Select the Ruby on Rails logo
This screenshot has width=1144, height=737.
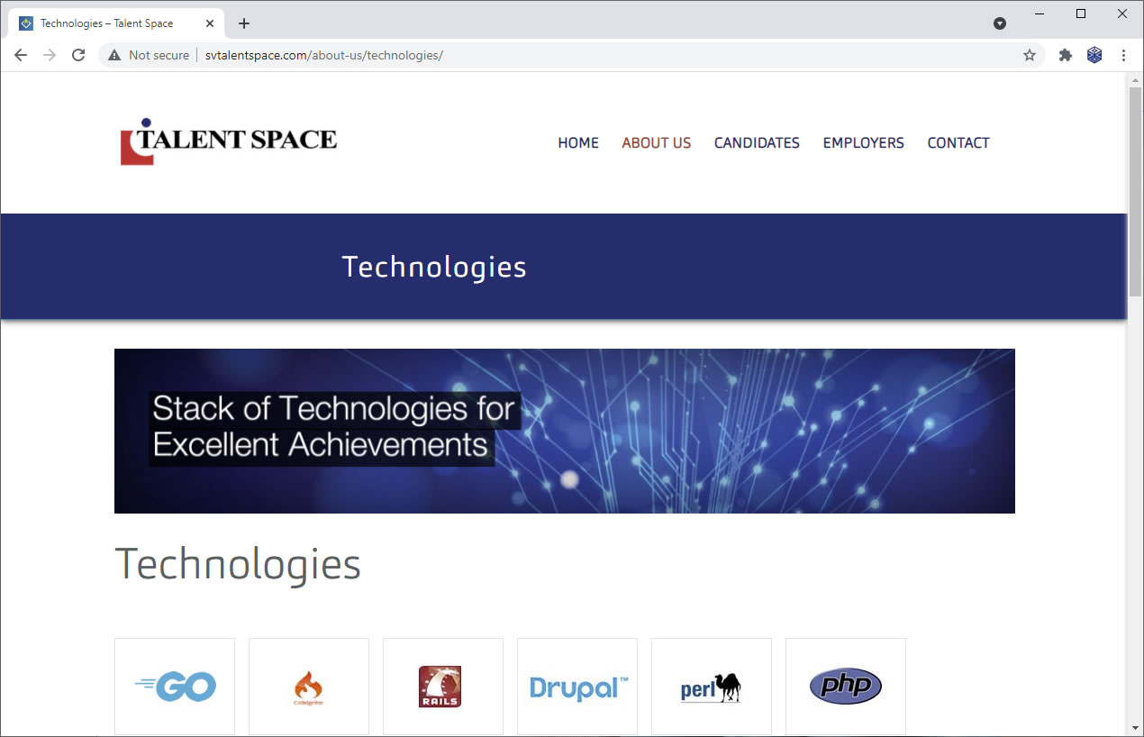coord(442,687)
